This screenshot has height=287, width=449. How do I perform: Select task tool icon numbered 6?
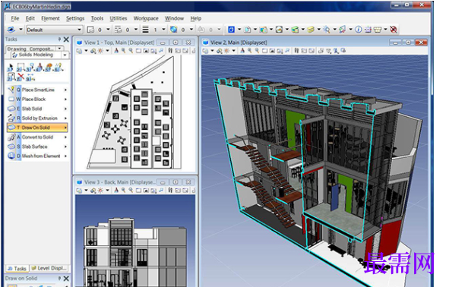click(58, 68)
